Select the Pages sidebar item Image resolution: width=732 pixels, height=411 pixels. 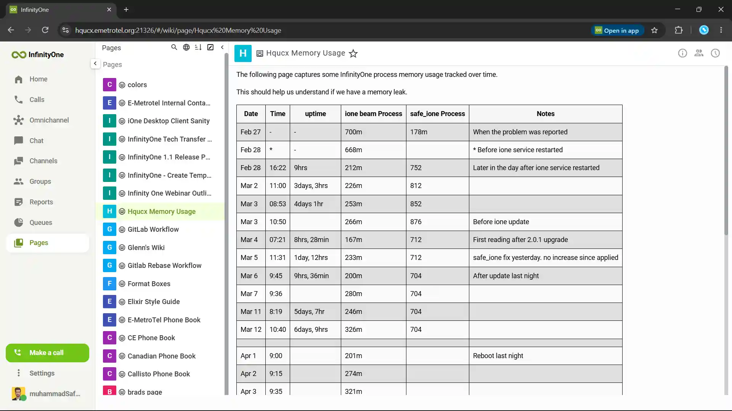pos(48,243)
